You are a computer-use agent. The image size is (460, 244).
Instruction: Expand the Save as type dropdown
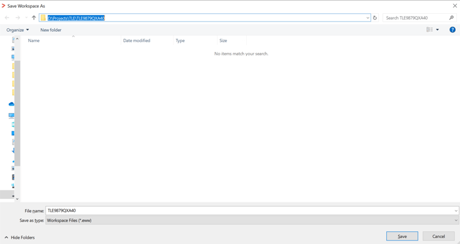[456, 221]
